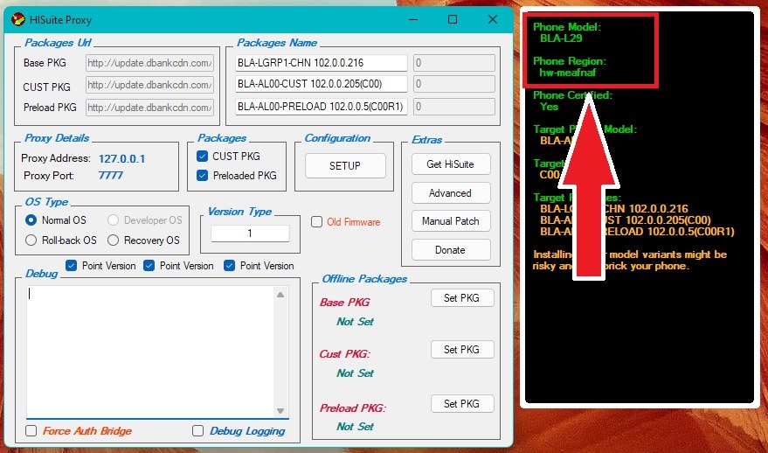Set PKG for Base PKG offline package
Screen dimensions: 768x453
(x=461, y=298)
